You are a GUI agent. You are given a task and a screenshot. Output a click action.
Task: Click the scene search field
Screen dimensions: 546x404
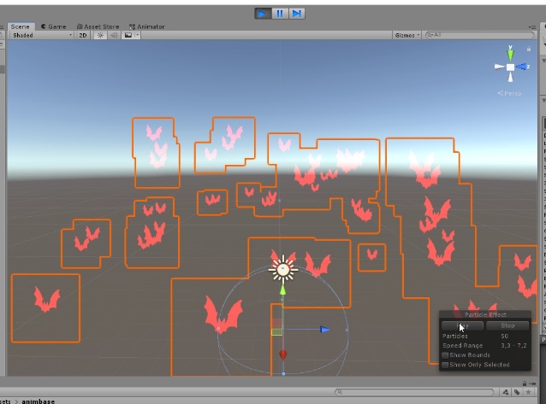[x=479, y=35]
